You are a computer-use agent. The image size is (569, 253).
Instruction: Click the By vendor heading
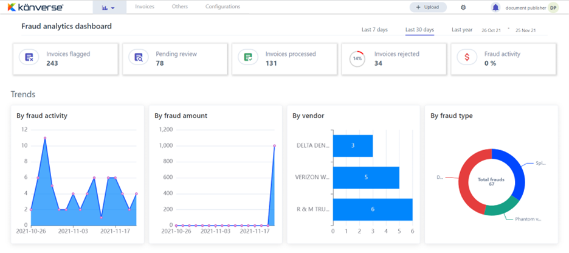pyautogui.click(x=308, y=116)
